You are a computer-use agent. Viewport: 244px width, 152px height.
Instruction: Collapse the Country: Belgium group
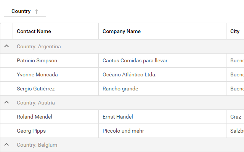[x=6, y=145]
